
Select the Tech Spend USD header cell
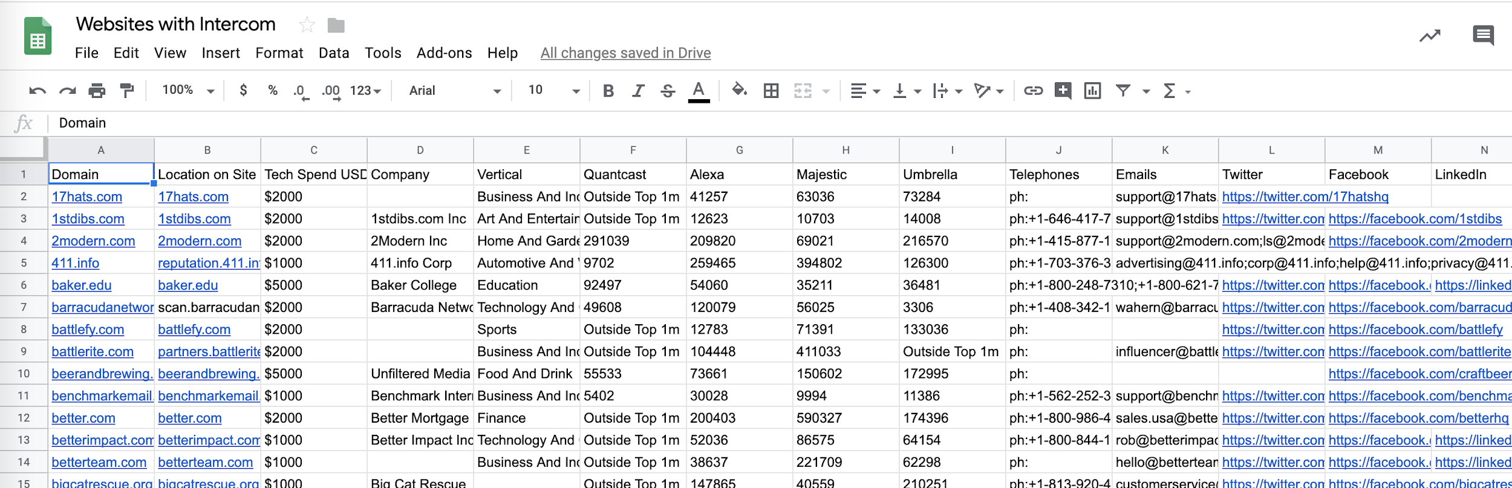click(313, 174)
